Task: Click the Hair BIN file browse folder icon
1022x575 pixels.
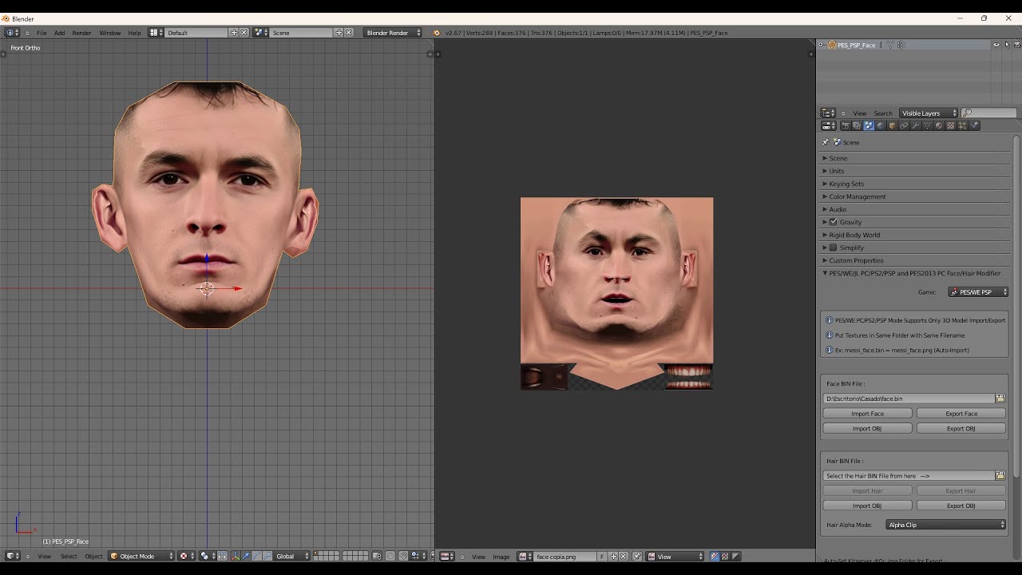Action: 1000,476
